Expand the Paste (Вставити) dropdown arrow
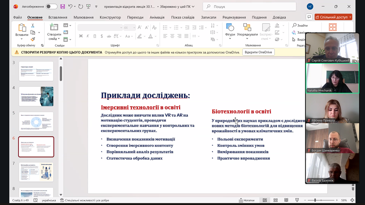Screen dimensions: 365x205 [22, 39]
